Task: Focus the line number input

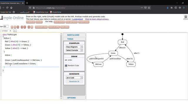Action: [6, 26]
